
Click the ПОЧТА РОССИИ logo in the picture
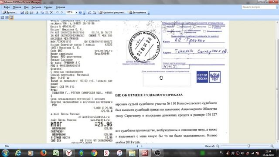208,77
